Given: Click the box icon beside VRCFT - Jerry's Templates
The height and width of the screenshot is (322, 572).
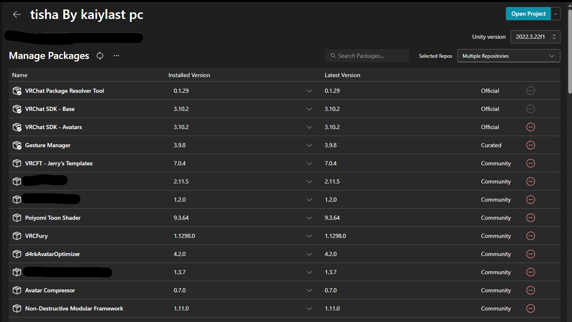Looking at the screenshot, I should pos(17,163).
